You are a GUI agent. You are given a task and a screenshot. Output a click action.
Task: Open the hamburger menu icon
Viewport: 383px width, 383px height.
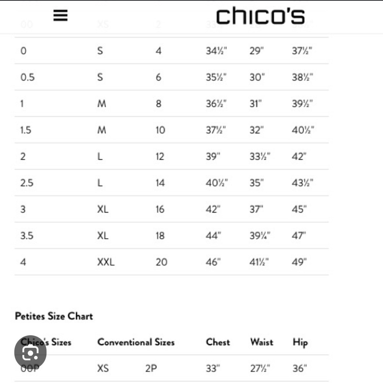coord(61,15)
